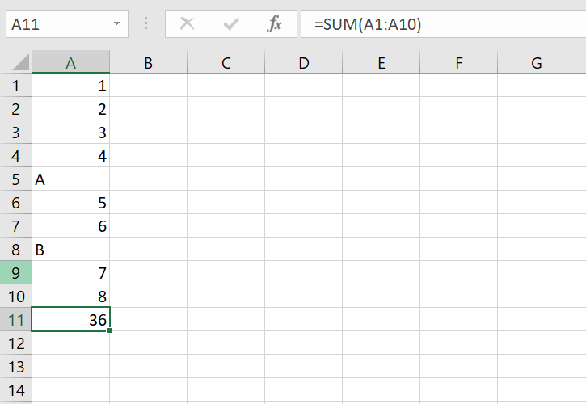Click cell A3 containing 3

click(x=70, y=132)
